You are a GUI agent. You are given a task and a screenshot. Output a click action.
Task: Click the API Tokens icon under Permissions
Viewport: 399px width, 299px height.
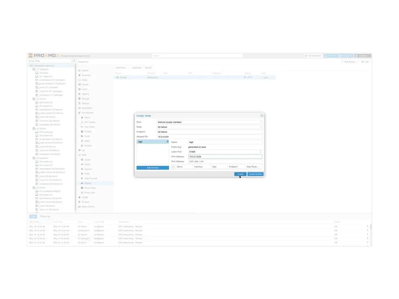pos(82,122)
